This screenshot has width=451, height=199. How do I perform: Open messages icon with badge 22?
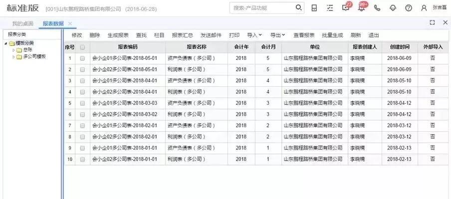pos(346,8)
